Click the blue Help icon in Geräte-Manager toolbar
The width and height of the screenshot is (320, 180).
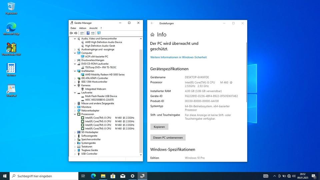tap(88, 33)
